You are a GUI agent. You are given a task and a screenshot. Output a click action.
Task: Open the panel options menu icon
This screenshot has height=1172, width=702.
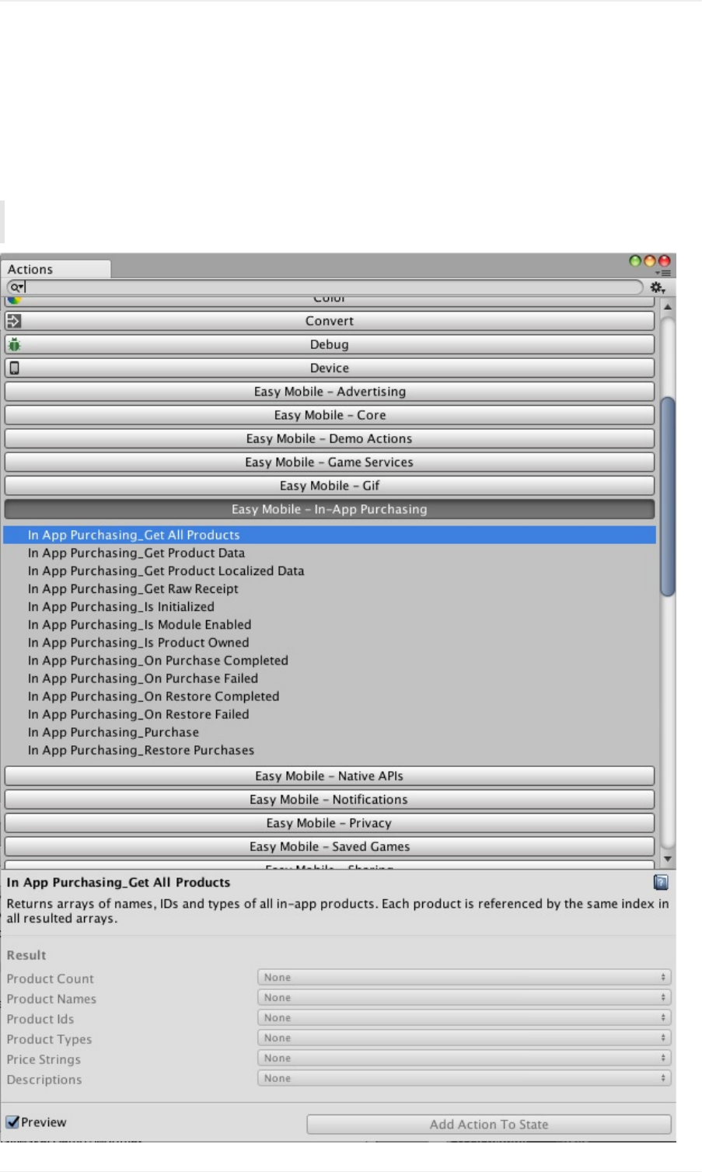click(x=663, y=273)
